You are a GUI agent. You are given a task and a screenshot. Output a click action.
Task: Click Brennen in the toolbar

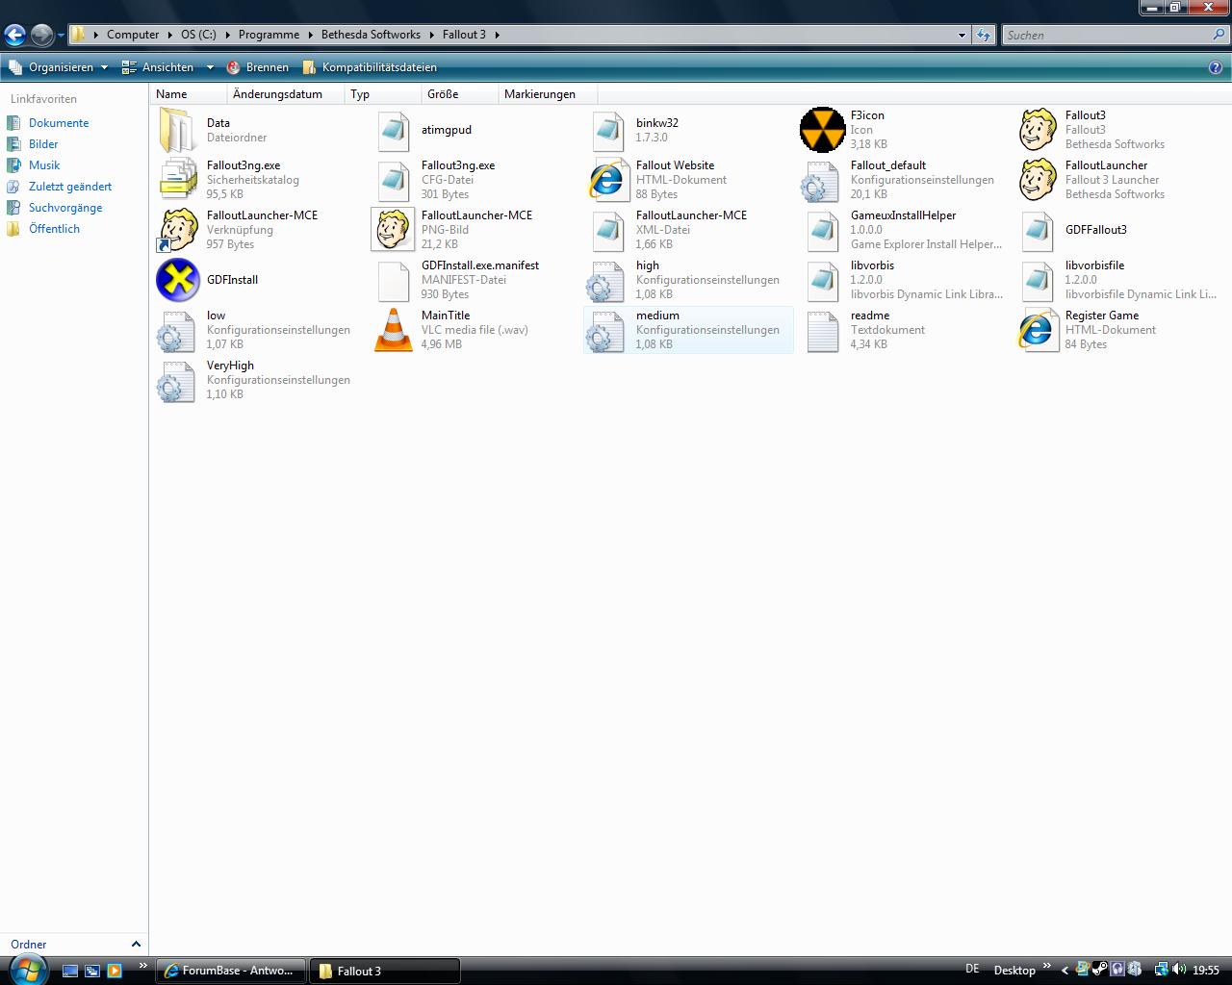pyautogui.click(x=257, y=67)
